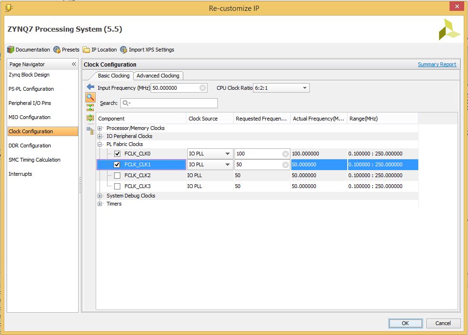Click the Import XPS Settings button

[147, 50]
